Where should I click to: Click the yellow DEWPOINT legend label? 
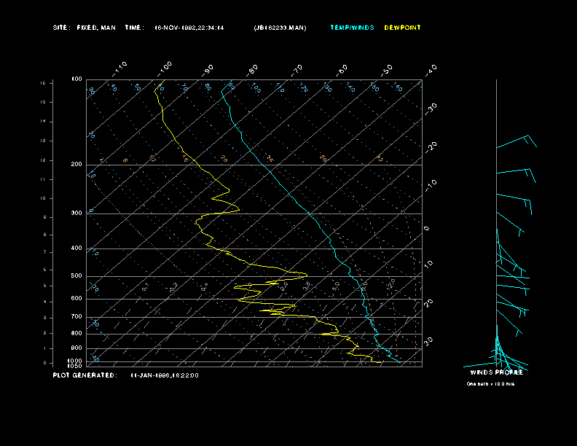point(402,28)
